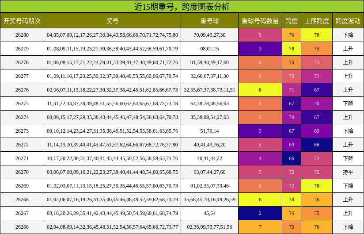Click issue number 26272
Viewport: 364px width, 234px height.
click(x=22, y=145)
